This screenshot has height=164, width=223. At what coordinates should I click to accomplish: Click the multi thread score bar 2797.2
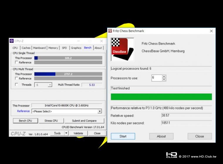pos(68,74)
